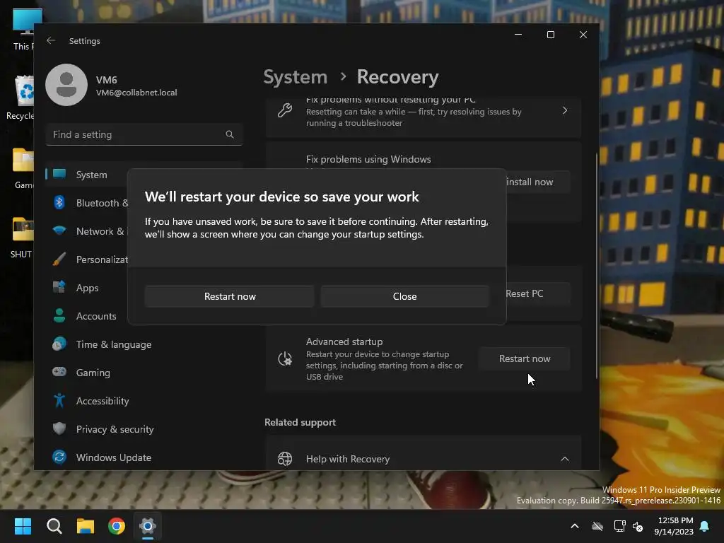Click the Accounts person icon

tap(59, 315)
